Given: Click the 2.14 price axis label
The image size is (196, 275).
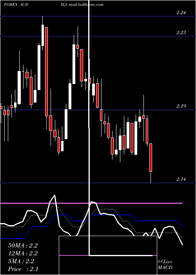Looking at the screenshot, I should (x=181, y=179).
